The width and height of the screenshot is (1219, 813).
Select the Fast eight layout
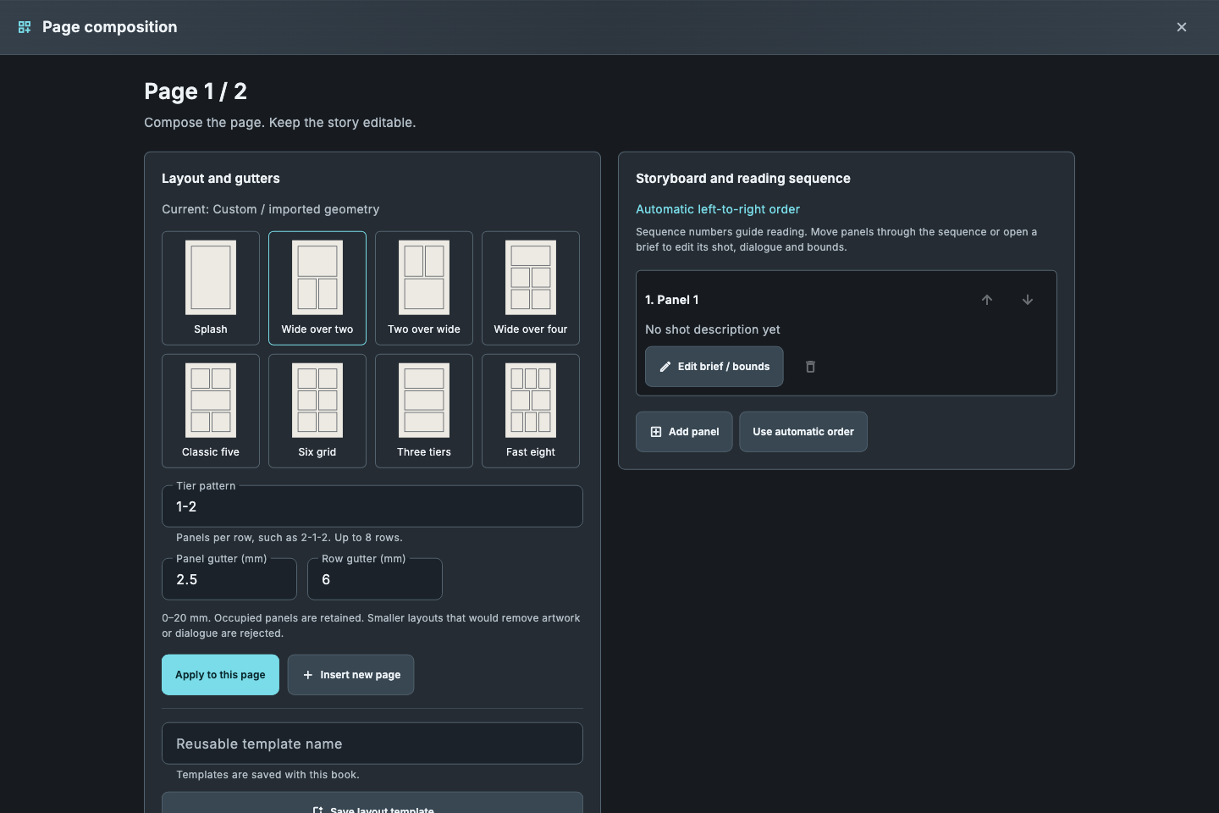[x=531, y=411]
